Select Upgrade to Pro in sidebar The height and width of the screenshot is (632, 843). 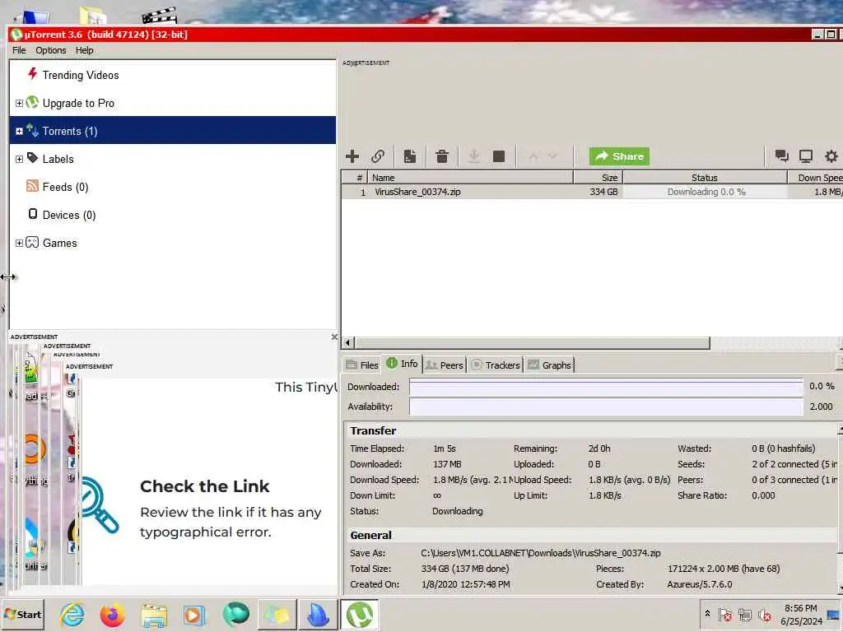(x=78, y=103)
